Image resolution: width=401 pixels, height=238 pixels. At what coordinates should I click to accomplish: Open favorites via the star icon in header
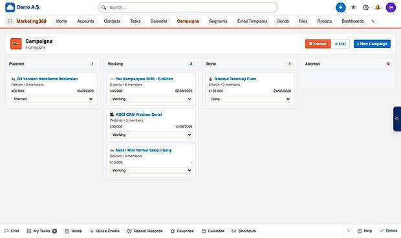tap(353, 7)
